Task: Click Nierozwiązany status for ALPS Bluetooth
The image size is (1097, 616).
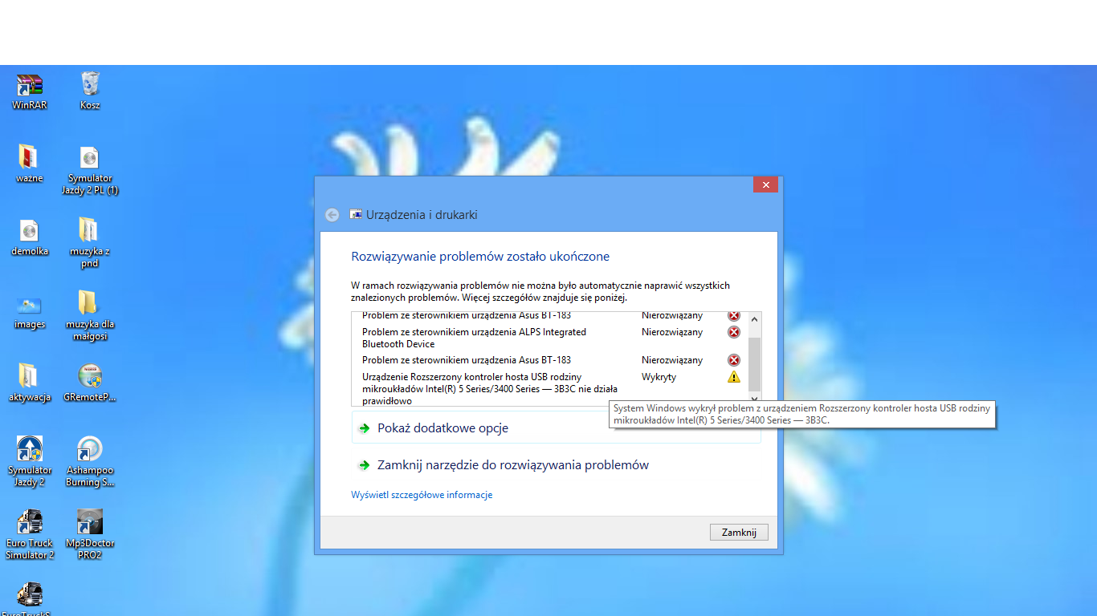Action: click(672, 332)
